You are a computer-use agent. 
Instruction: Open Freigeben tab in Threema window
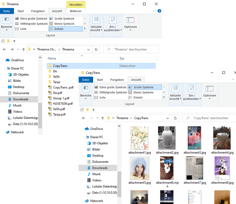coord(38,11)
